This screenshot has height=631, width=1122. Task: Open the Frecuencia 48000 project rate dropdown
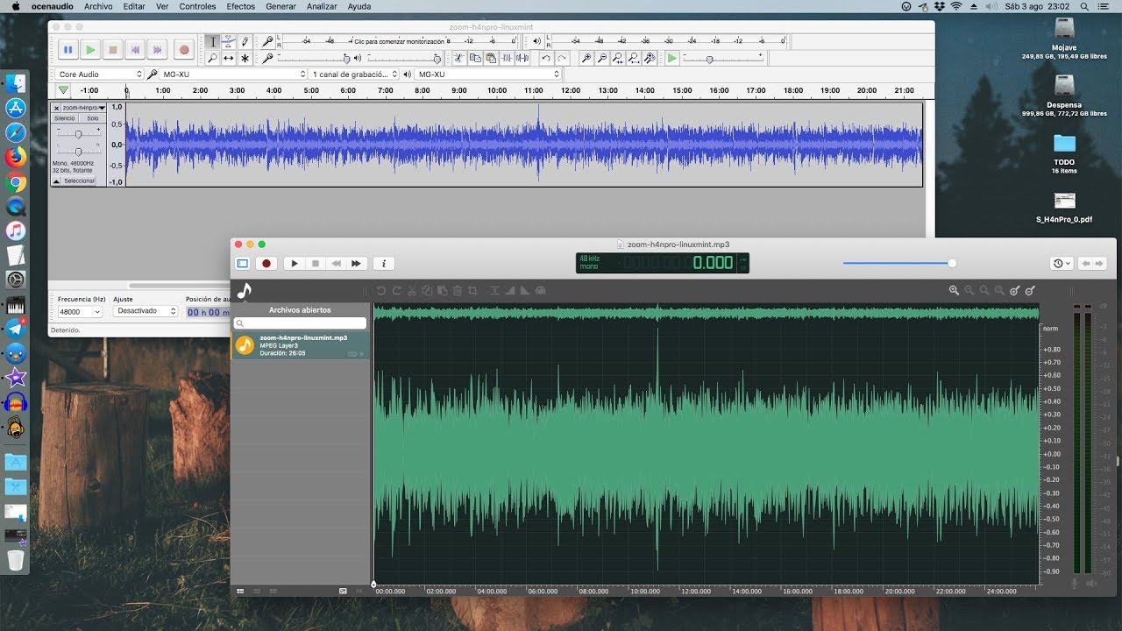[80, 311]
